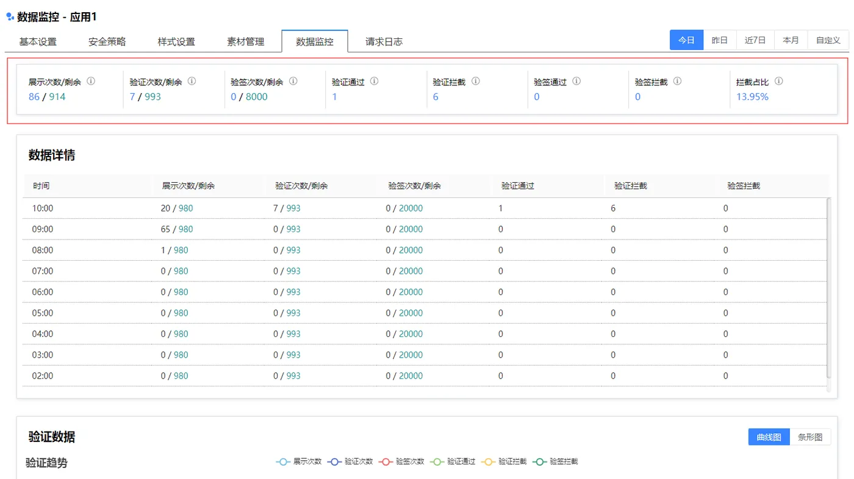Select the 数据监控 tab

(315, 41)
